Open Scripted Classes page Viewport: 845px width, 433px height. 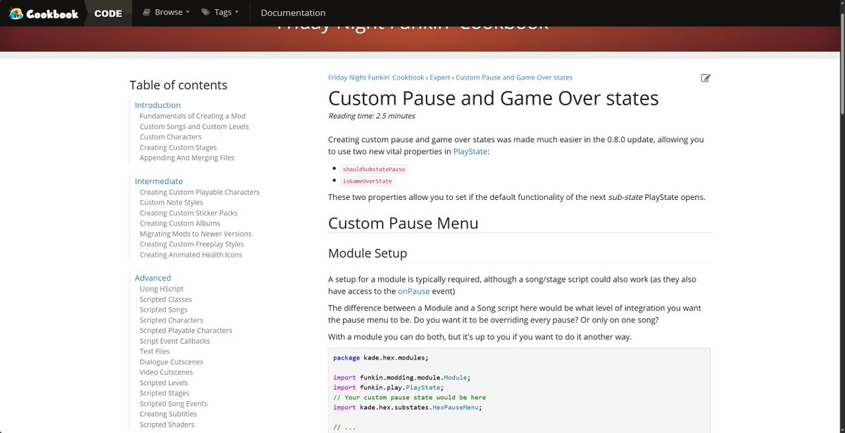pos(165,300)
